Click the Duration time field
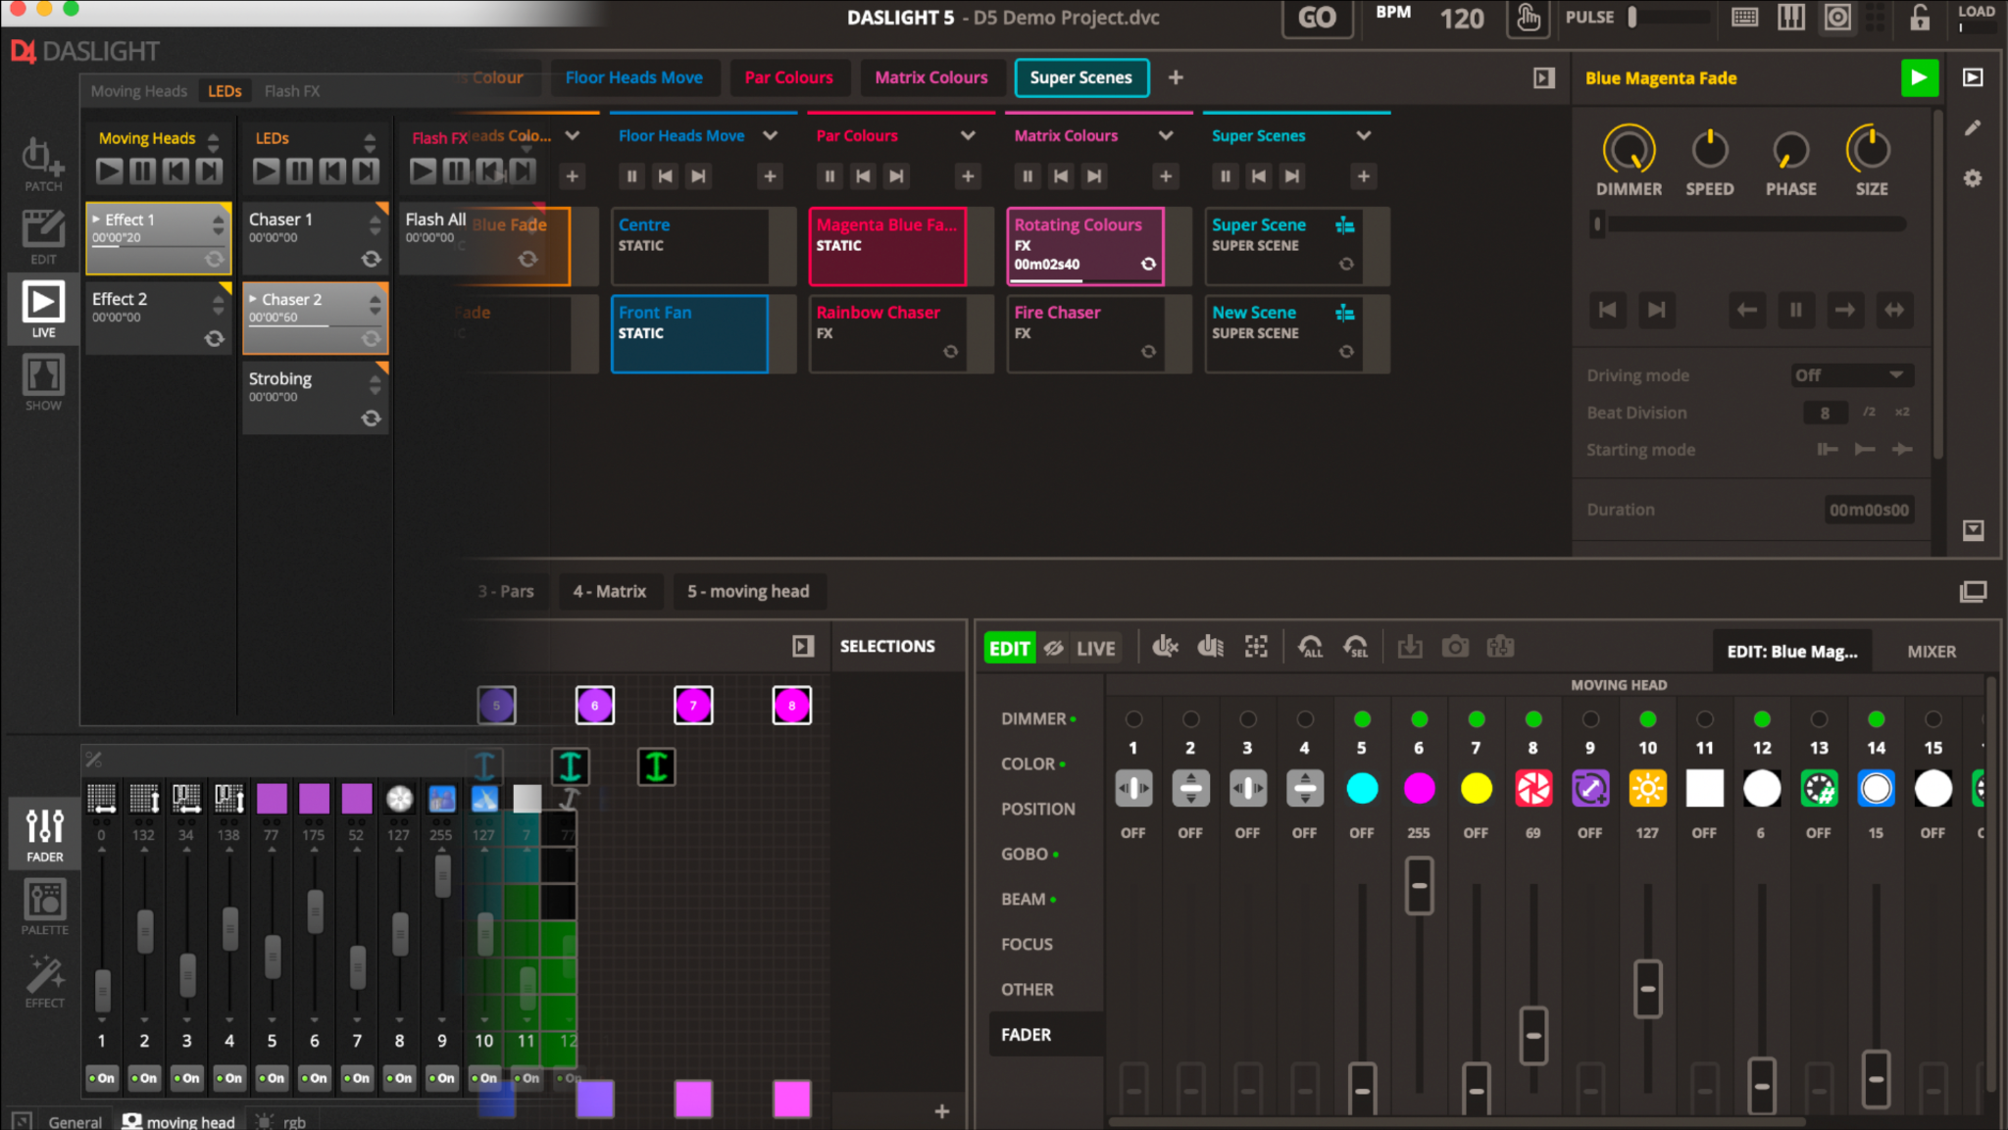This screenshot has height=1130, width=2008. (x=1869, y=510)
